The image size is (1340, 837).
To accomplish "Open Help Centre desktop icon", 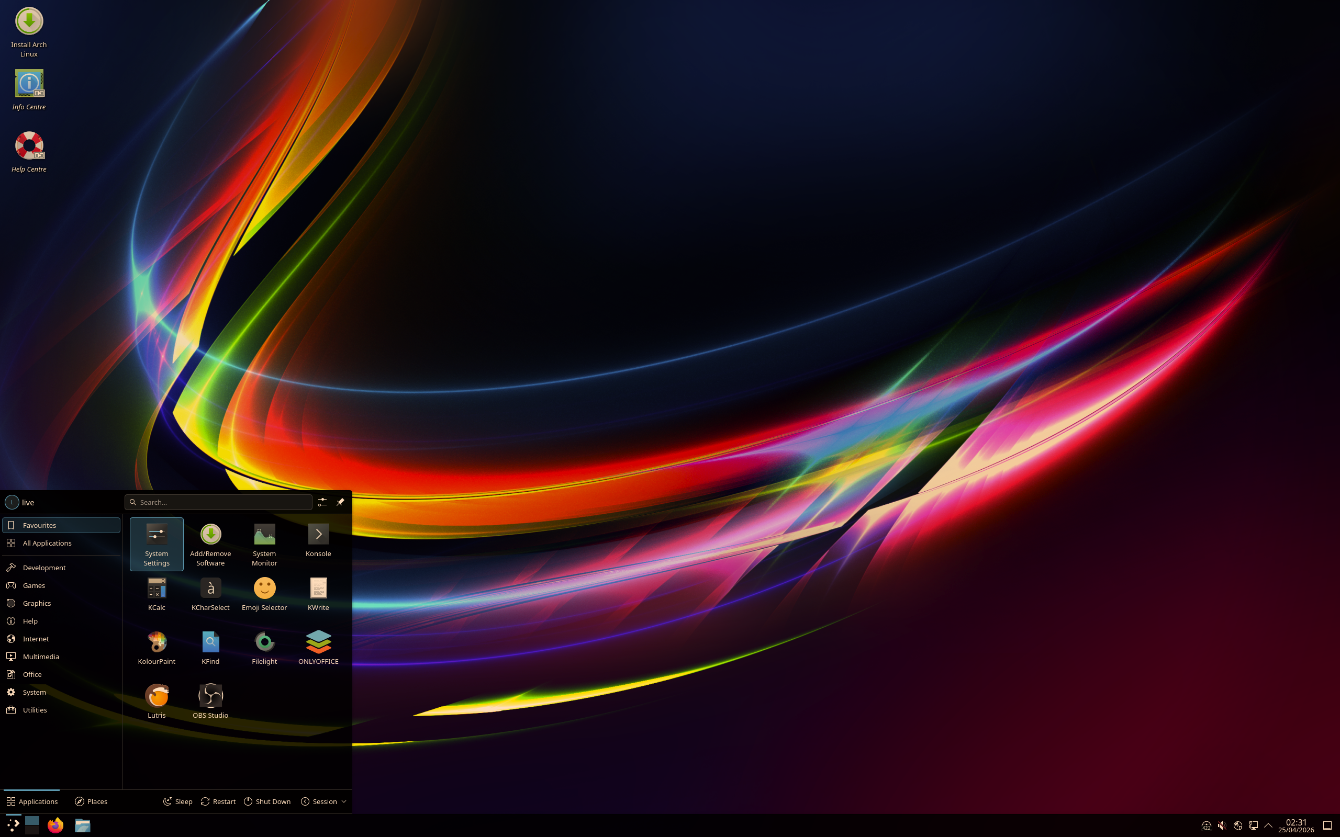I will [x=29, y=152].
